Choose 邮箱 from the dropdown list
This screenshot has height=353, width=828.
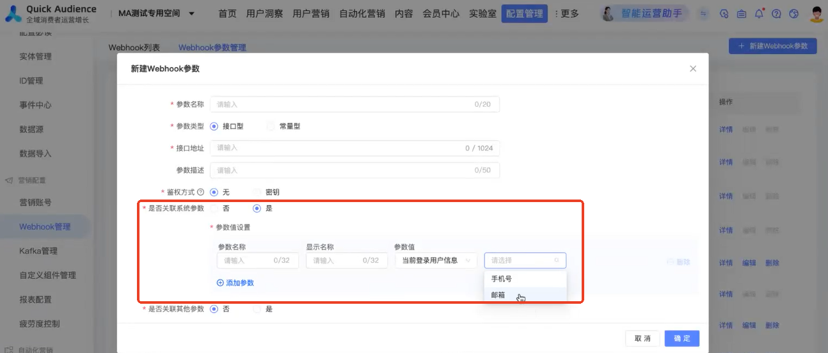[525, 295]
